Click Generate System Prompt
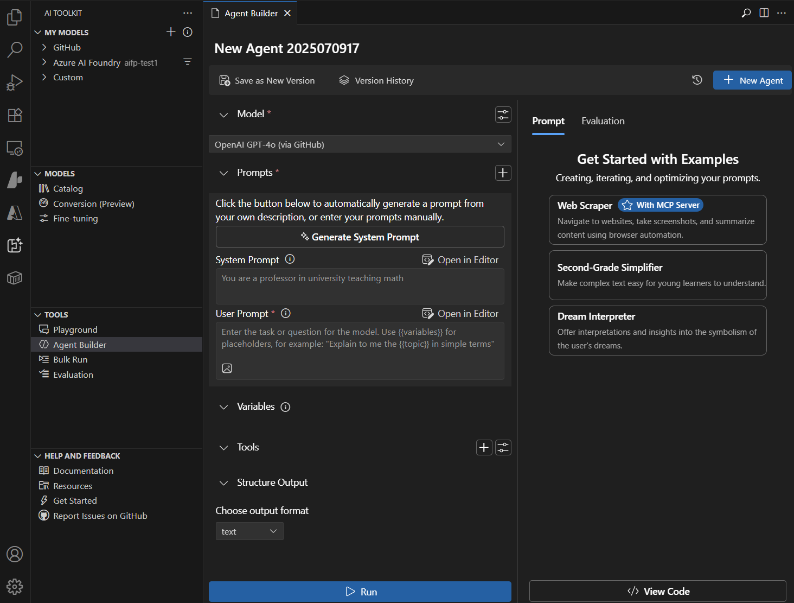 click(x=360, y=237)
